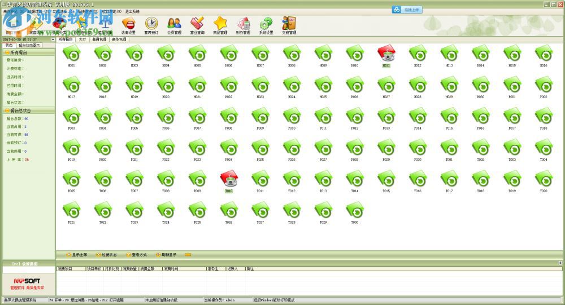The height and width of the screenshot is (305, 565).
Task: Select table P019
Action: click(71, 149)
